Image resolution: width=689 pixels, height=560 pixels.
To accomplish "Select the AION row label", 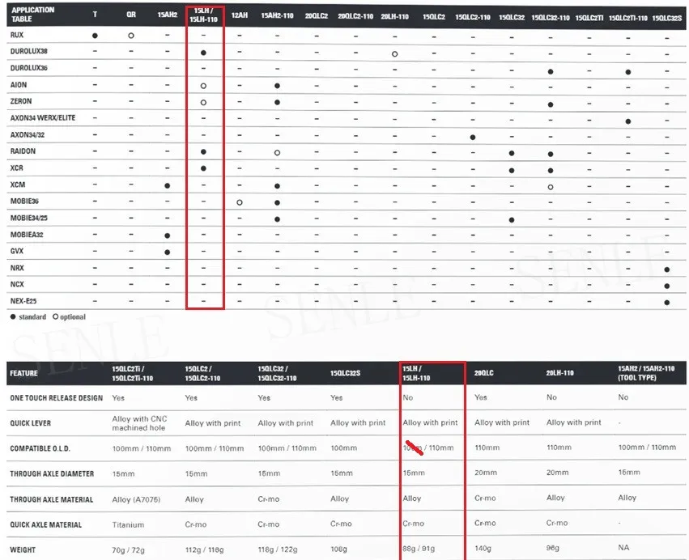I will tap(19, 85).
